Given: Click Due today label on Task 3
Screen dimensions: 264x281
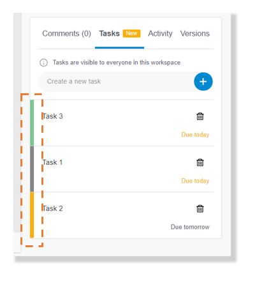Looking at the screenshot, I should pyautogui.click(x=195, y=135).
